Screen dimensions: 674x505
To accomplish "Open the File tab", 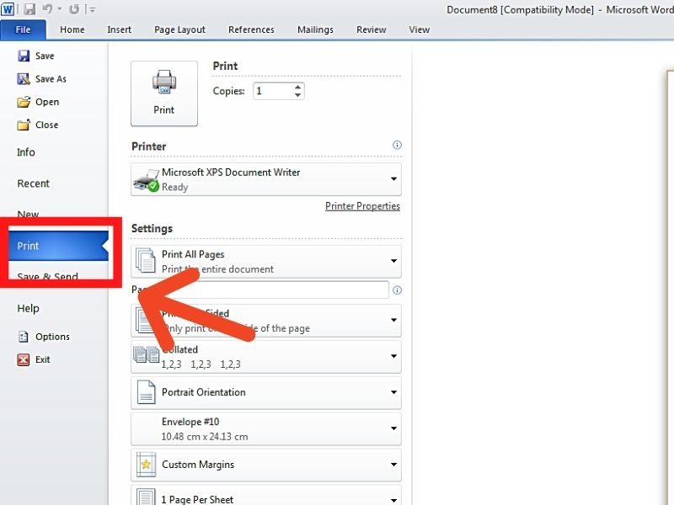I will [24, 29].
